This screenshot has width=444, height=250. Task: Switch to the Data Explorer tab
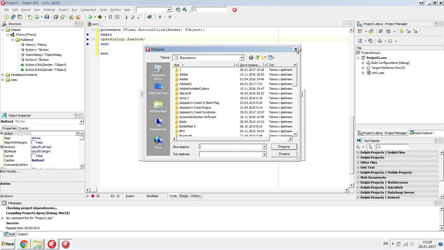pyautogui.click(x=421, y=133)
